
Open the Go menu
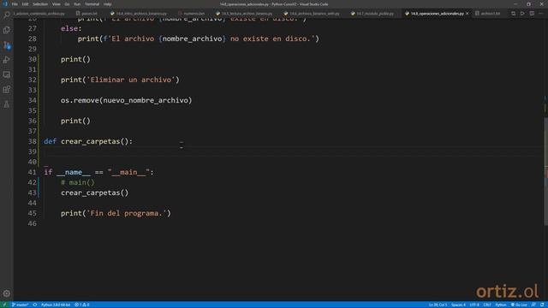(67, 4)
